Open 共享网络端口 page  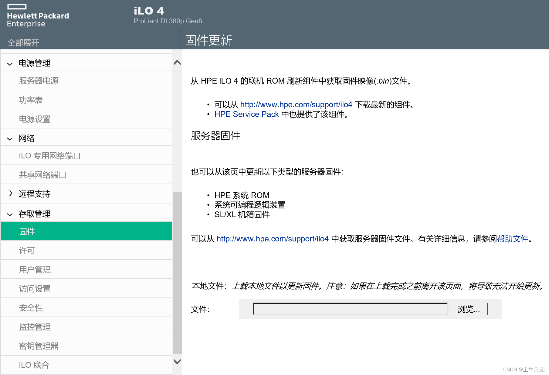pyautogui.click(x=86, y=175)
